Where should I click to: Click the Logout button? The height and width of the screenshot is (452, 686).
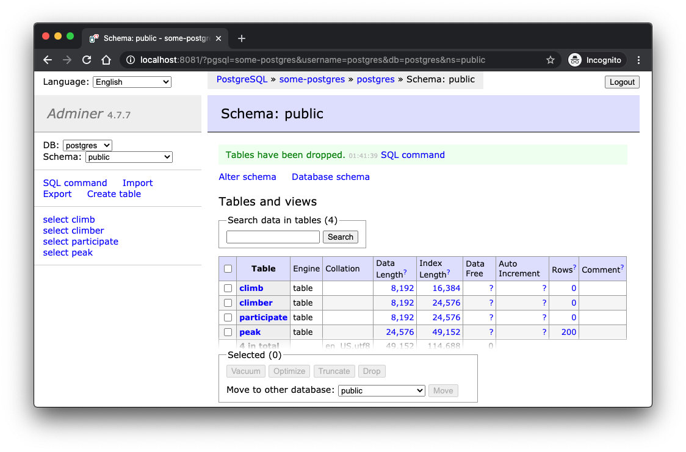(x=622, y=82)
